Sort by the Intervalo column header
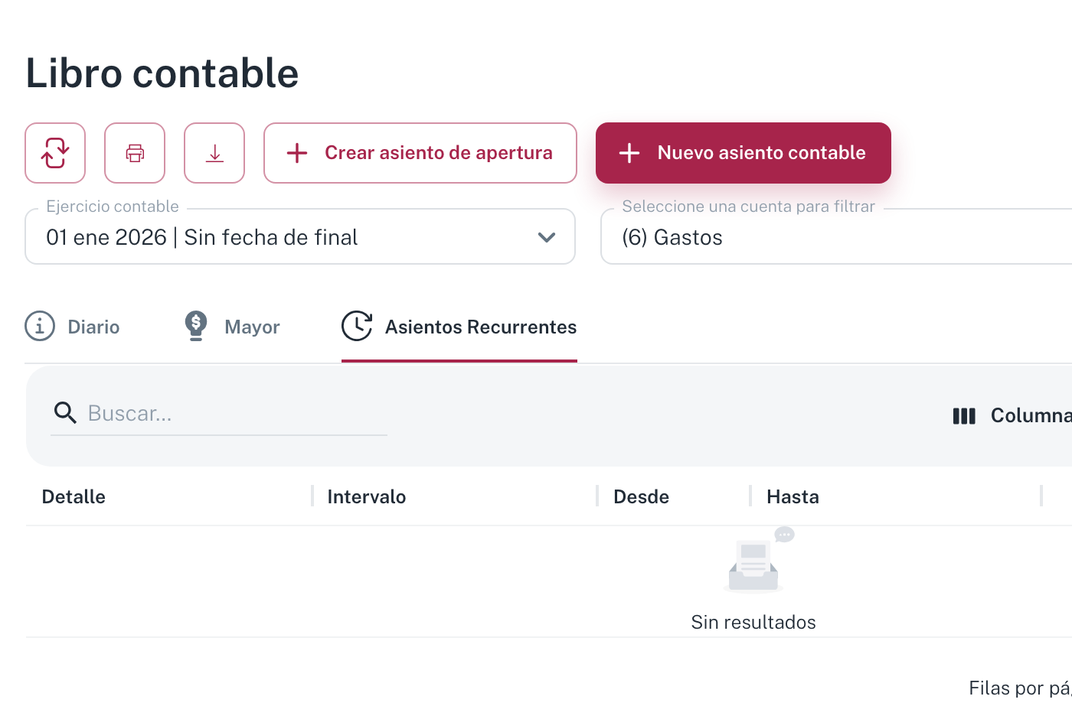 (x=367, y=496)
